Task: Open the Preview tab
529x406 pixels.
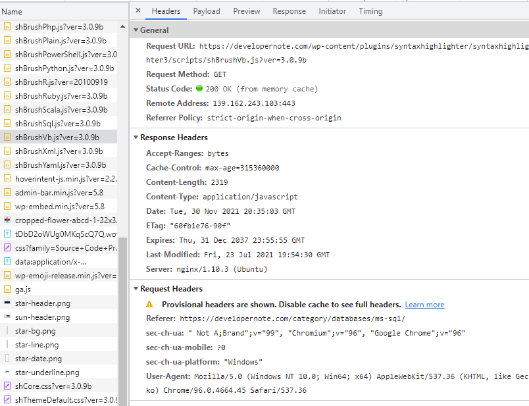Action: click(x=247, y=11)
